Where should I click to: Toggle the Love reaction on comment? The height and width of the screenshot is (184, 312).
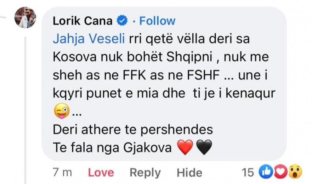101,172
